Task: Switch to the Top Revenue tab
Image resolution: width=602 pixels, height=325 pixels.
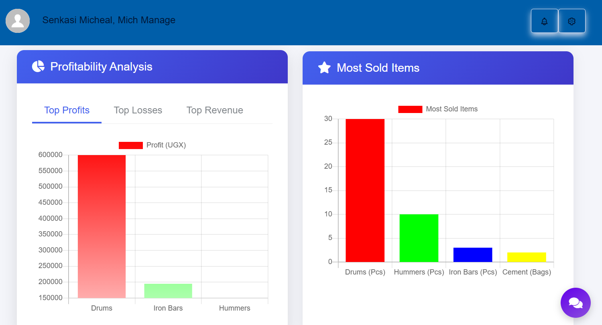Action: coord(215,110)
